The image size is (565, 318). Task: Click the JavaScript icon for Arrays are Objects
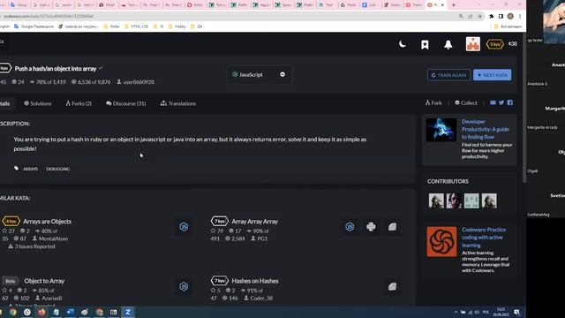[x=184, y=227]
